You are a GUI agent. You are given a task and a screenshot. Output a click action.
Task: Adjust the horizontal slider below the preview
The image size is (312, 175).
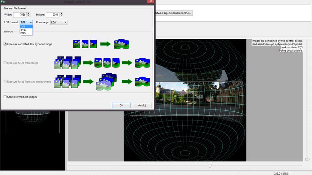tap(210, 166)
